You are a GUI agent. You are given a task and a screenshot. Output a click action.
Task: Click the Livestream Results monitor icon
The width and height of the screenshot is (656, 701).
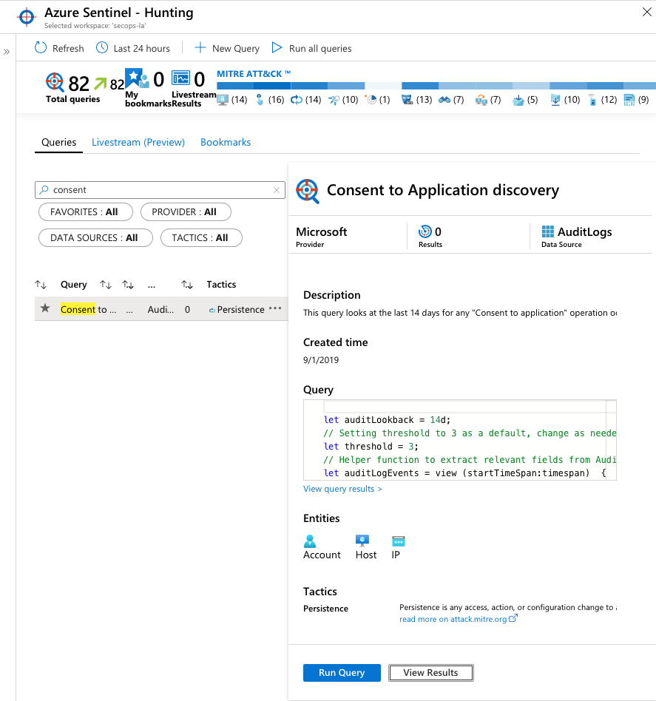[180, 78]
